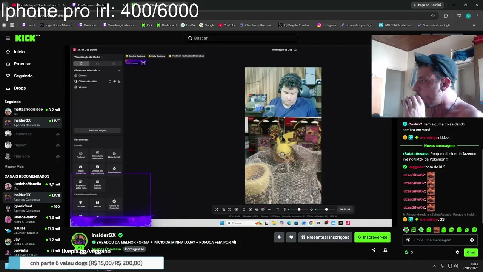Open Jeanmago offline channel in sidebar
483x272 pixels.
[x=32, y=134]
